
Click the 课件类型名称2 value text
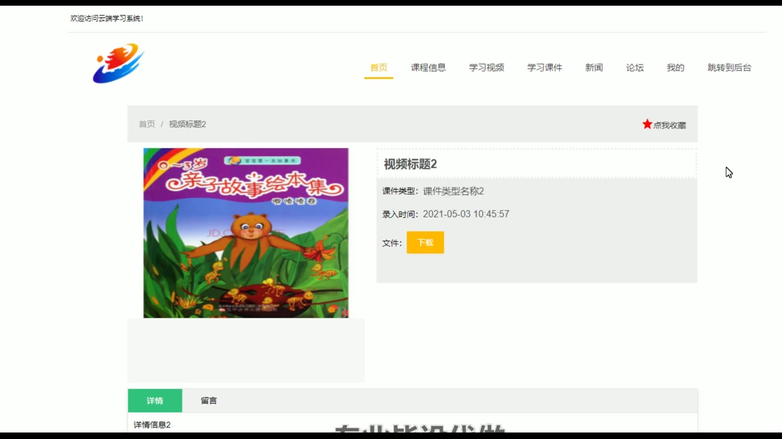click(x=453, y=191)
